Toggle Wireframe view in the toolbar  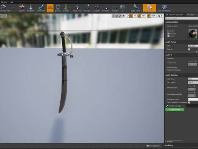(31, 8)
